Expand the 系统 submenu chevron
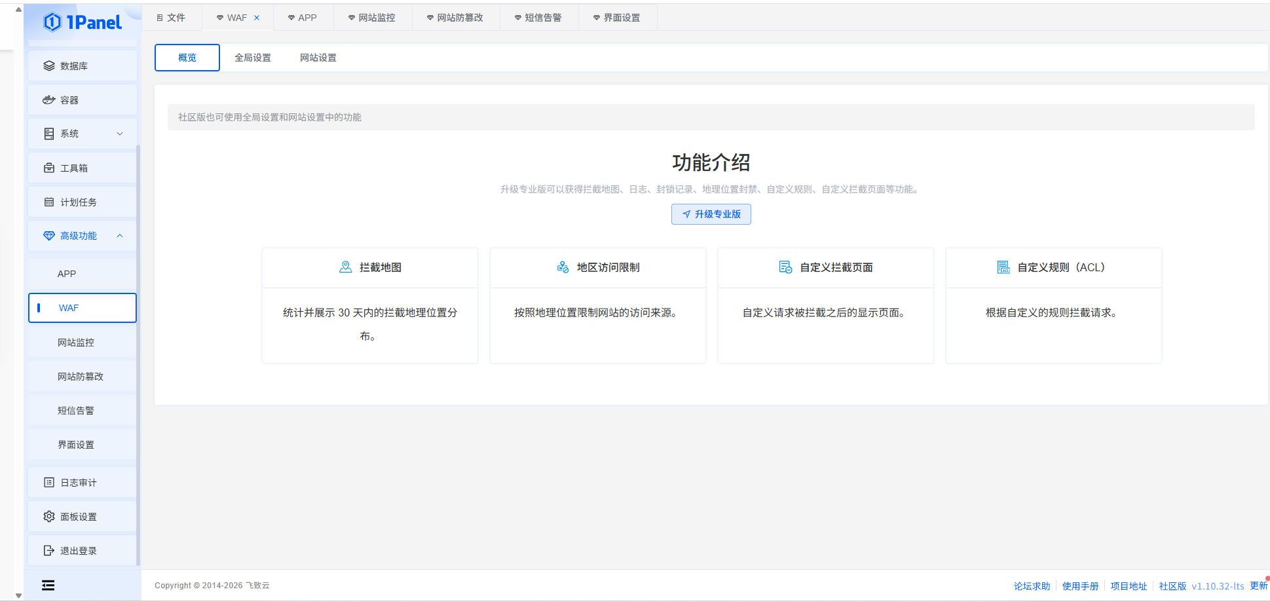 (x=120, y=134)
